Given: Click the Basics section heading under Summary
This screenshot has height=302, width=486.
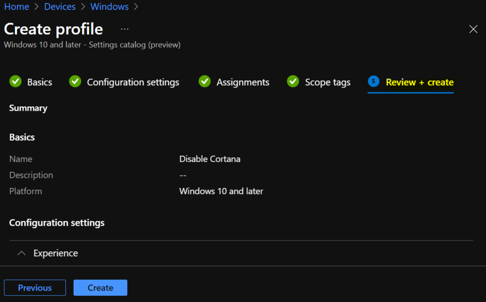Looking at the screenshot, I should point(22,137).
